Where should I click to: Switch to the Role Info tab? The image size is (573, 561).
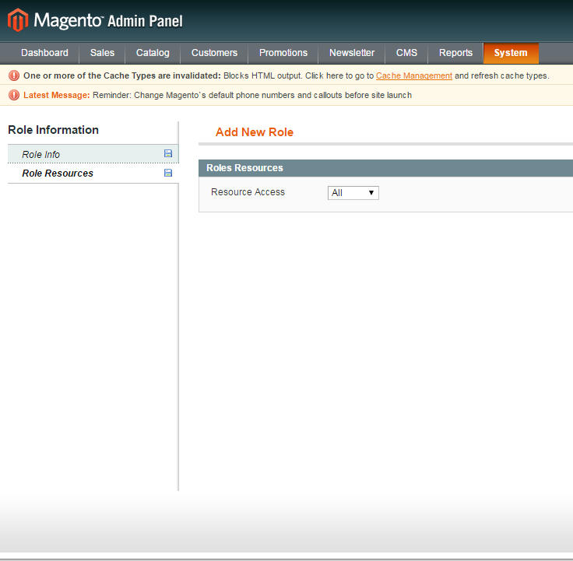tap(93, 154)
